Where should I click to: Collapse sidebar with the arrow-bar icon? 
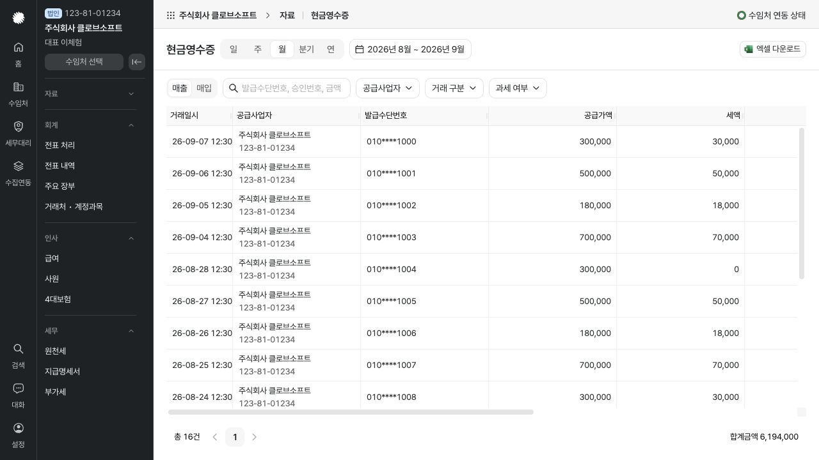click(x=136, y=62)
